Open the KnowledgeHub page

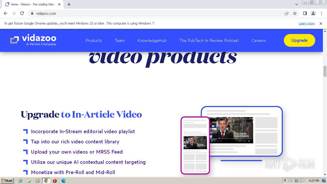pos(152,40)
